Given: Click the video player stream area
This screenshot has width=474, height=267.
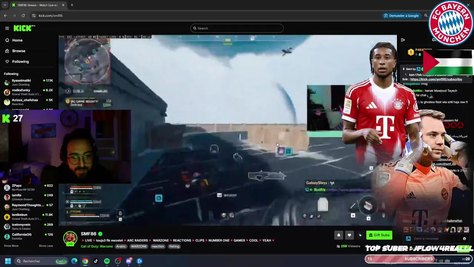Looking at the screenshot, I should (227, 130).
